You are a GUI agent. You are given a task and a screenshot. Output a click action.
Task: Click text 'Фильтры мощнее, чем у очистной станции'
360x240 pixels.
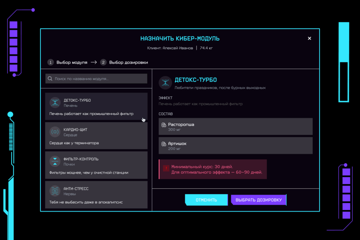[89, 173]
